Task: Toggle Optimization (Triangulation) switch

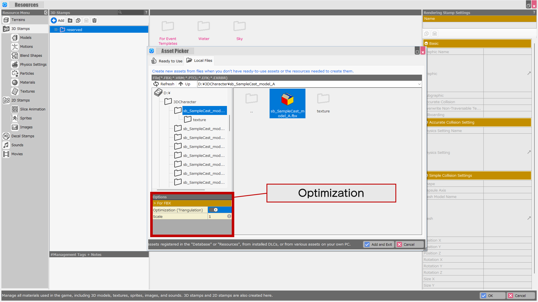Action: point(214,210)
